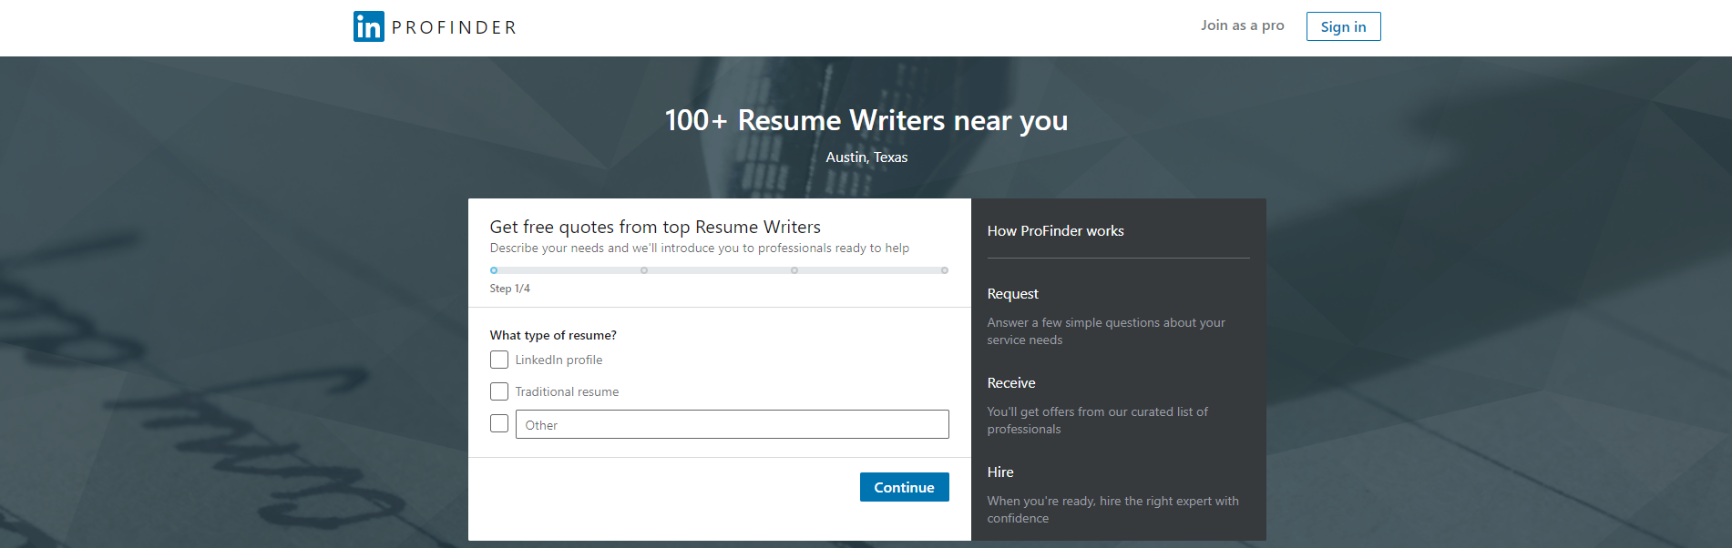Click the Sign in button
This screenshot has height=548, width=1732.
(x=1343, y=26)
